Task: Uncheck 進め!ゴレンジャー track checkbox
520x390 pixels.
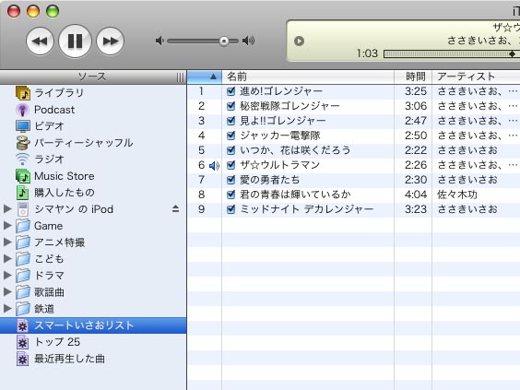Action: click(230, 91)
